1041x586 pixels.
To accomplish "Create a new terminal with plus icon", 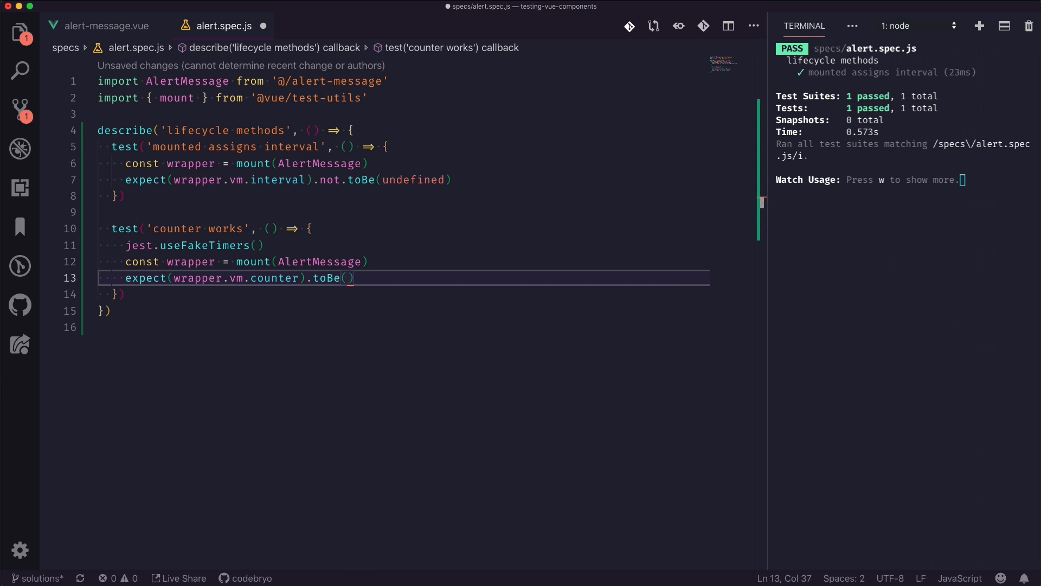I will [979, 26].
